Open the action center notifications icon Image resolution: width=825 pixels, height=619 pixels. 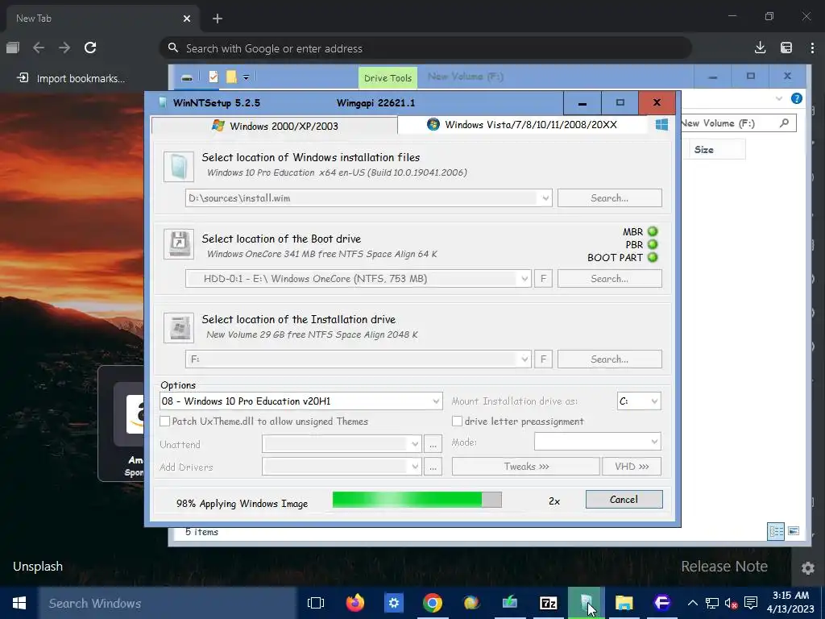coord(752,603)
